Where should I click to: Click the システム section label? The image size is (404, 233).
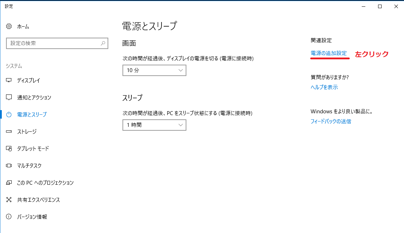(x=14, y=66)
